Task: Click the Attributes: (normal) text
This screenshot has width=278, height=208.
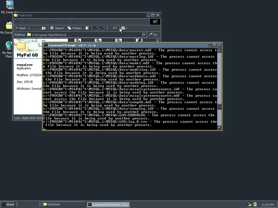Action: (29, 89)
